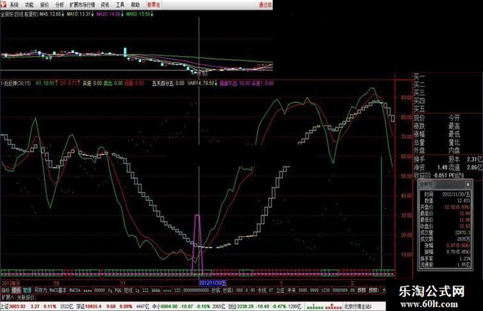Click the 五天百分五 indicator label
The height and width of the screenshot is (311, 483).
168,83
